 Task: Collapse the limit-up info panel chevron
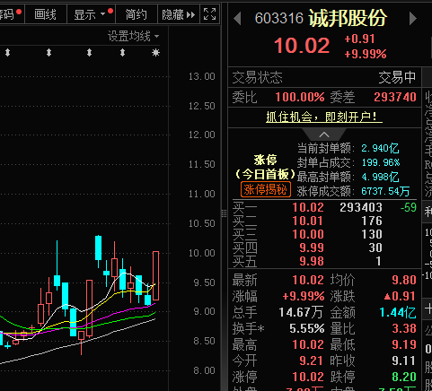point(324,135)
